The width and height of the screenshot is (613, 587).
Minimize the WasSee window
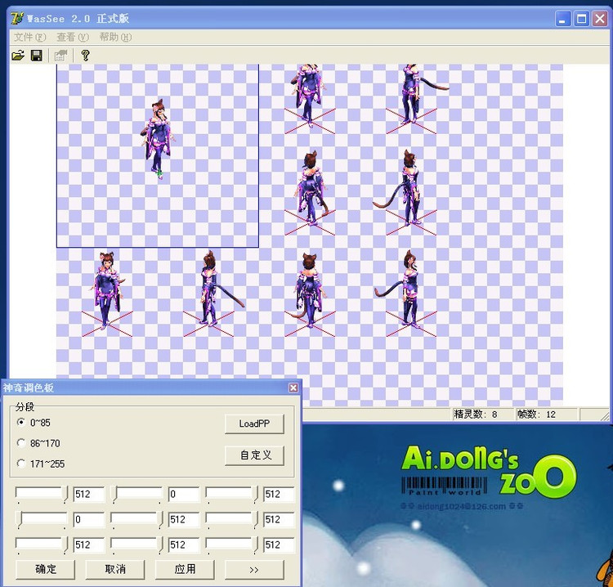click(x=563, y=18)
